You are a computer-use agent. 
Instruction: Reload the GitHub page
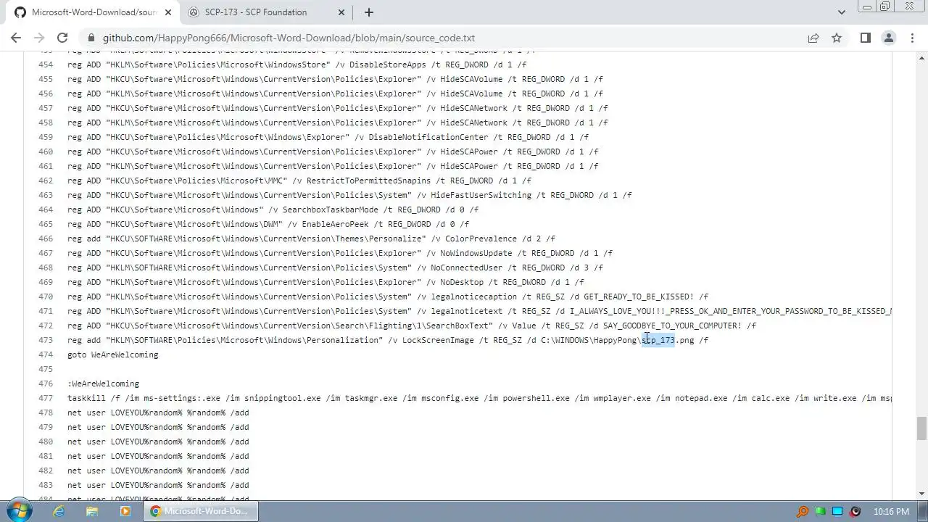point(62,38)
